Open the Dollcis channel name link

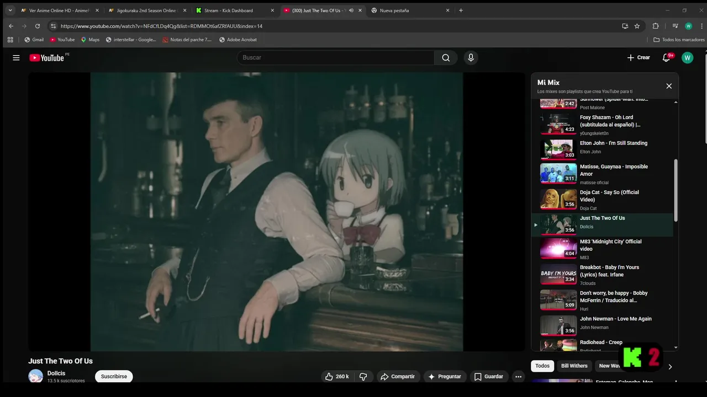tap(56, 373)
